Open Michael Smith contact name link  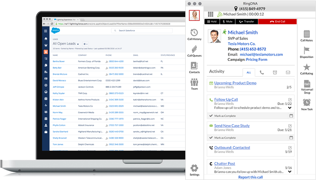point(243,32)
